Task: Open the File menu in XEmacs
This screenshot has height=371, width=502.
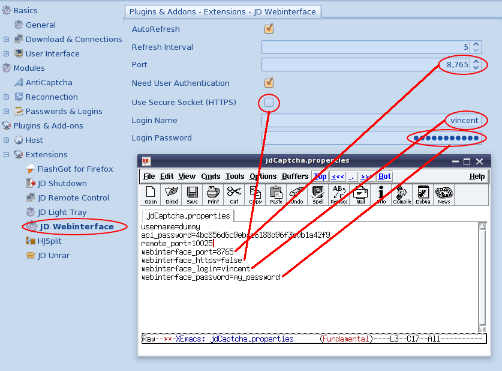Action: click(149, 176)
